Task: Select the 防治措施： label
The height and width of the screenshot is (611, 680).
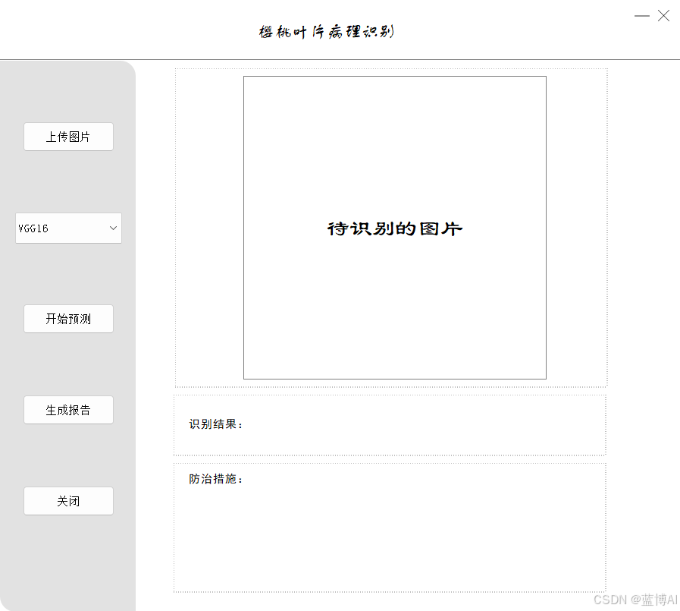Action: click(215, 478)
